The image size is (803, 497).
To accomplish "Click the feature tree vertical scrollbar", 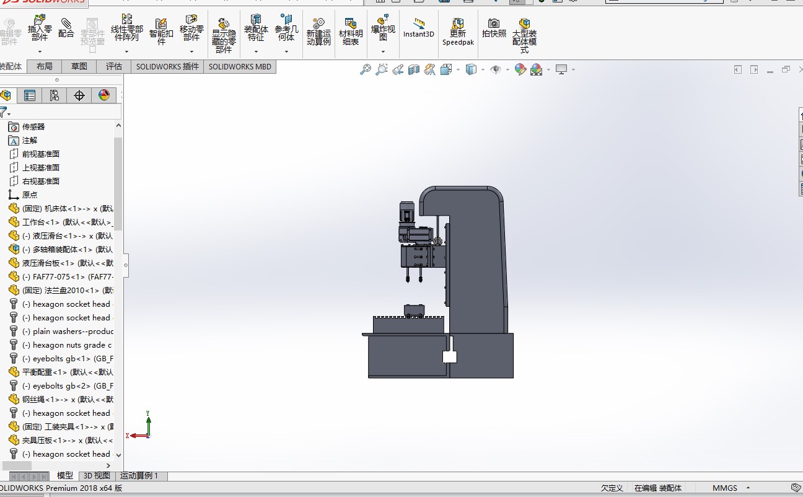I will point(118,184).
